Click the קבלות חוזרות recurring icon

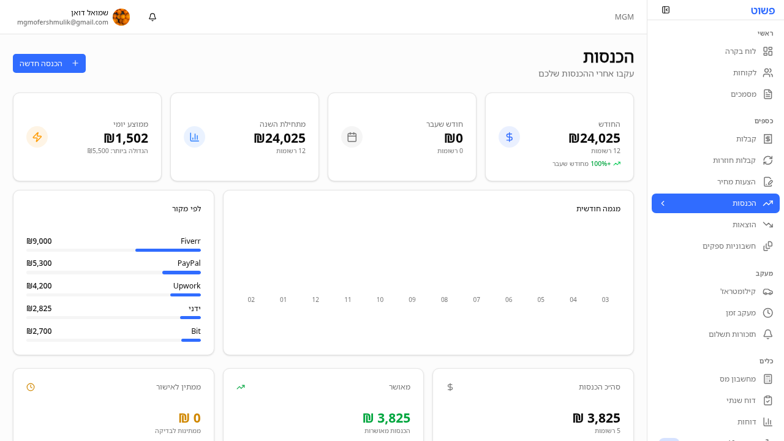[x=767, y=160]
